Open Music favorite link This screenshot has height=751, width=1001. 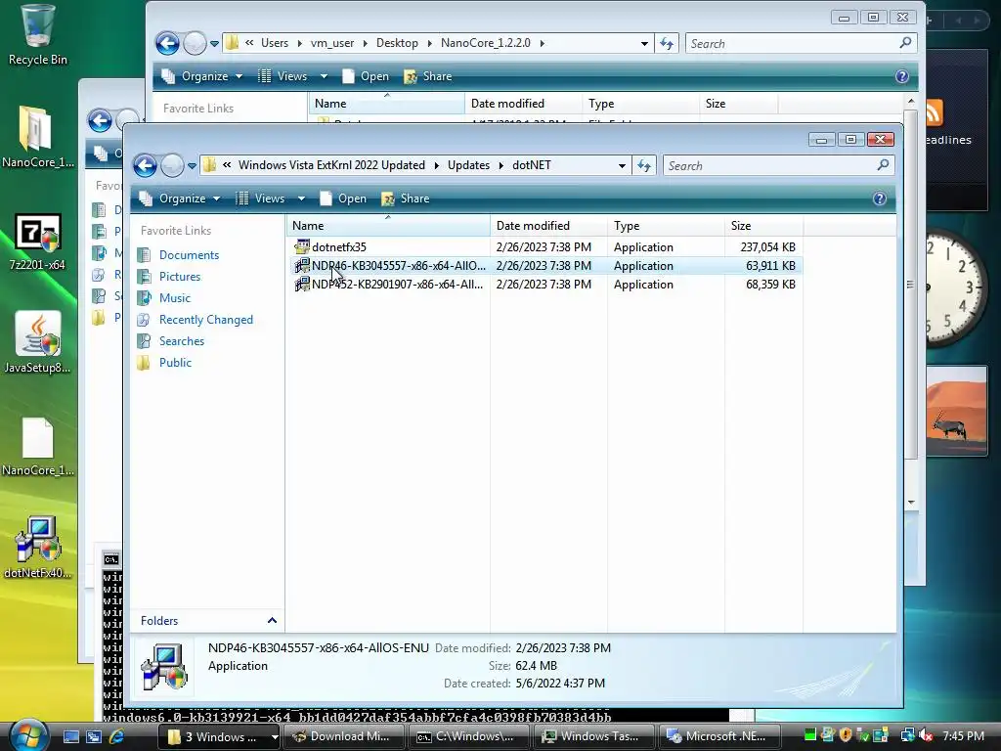174,298
